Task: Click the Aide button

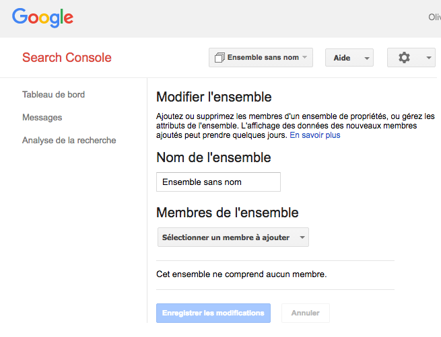Action: click(x=342, y=58)
